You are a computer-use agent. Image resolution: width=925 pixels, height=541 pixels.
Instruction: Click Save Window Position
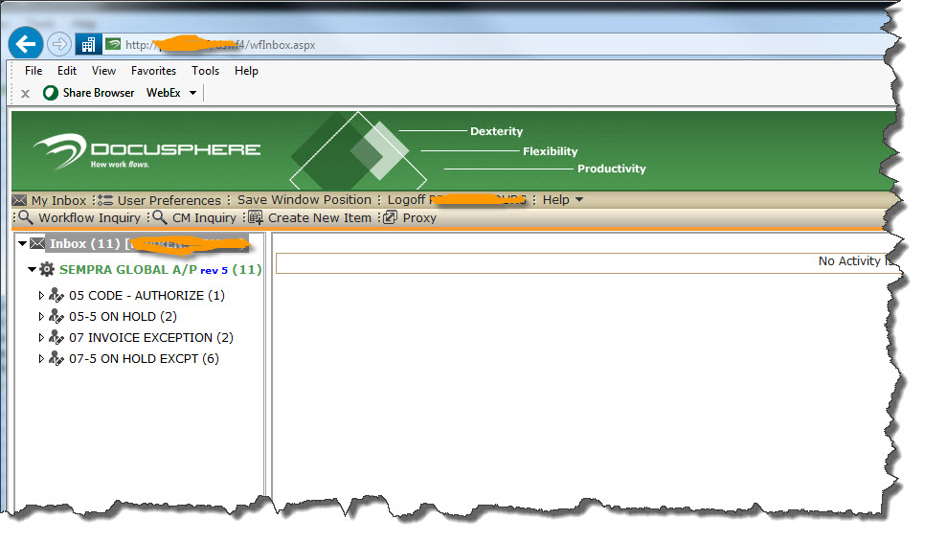coord(305,200)
